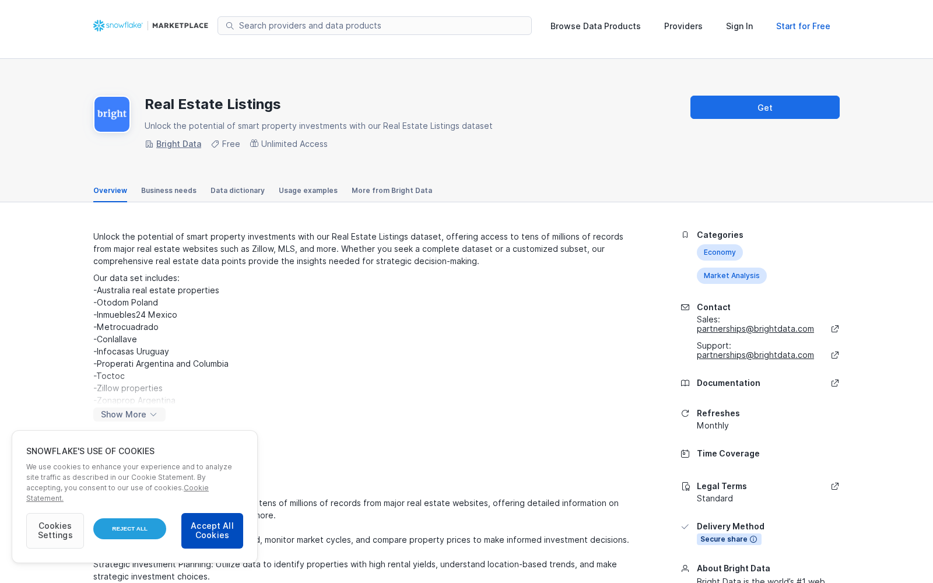
Task: Click the gift icon beside Unlimited Access
Action: (x=254, y=143)
